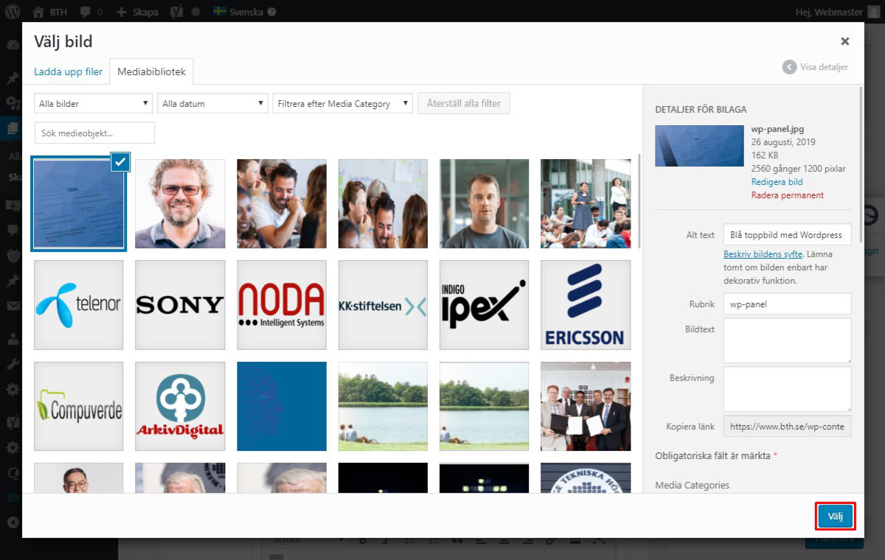Click Visa detaljer toggle arrow

(790, 66)
